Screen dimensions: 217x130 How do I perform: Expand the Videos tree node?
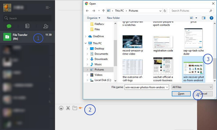[x=87, y=75]
